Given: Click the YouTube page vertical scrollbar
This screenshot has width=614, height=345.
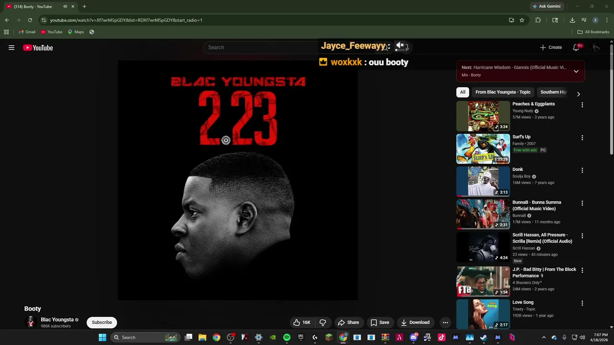Looking at the screenshot, I should 611,100.
